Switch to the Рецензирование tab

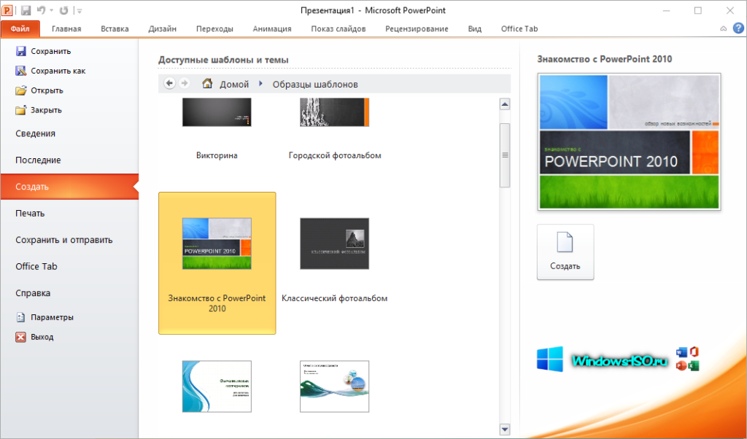417,28
